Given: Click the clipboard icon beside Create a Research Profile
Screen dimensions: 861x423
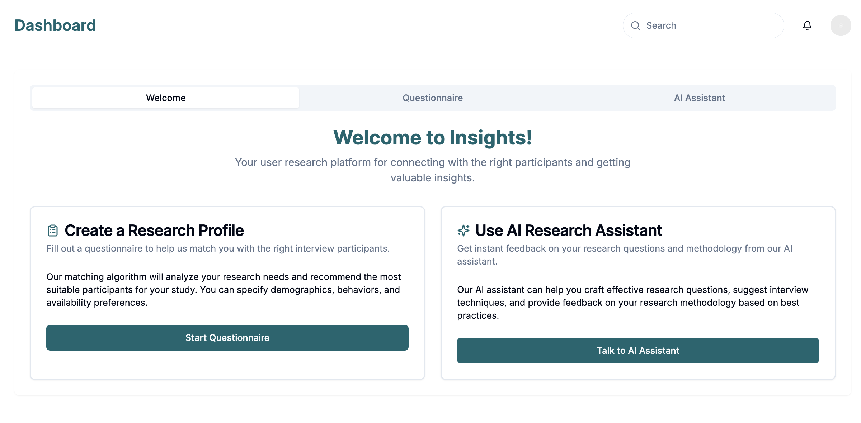Looking at the screenshot, I should coord(53,230).
